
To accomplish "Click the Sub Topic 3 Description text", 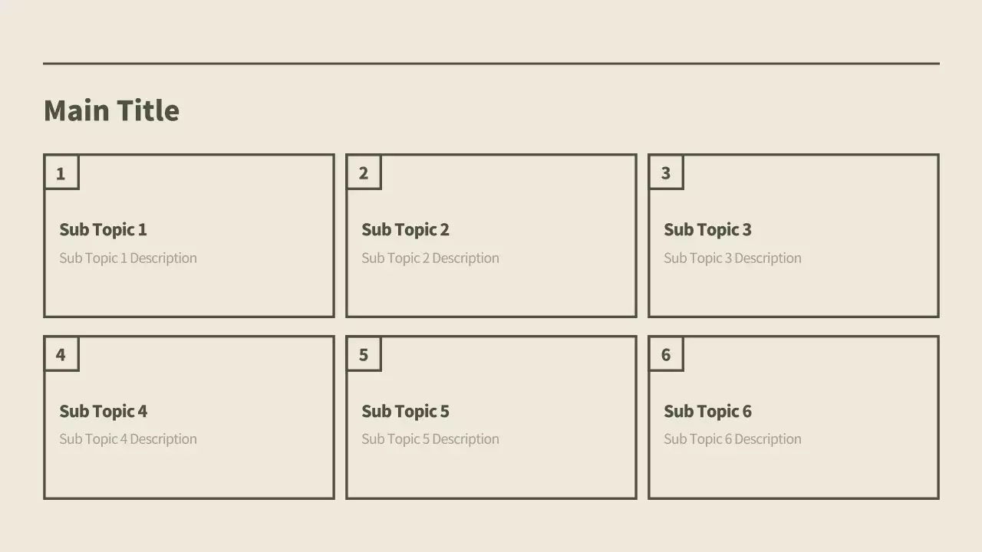I will pyautogui.click(x=733, y=258).
